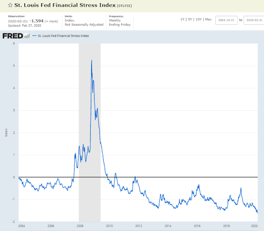Open the FRED logo link
This screenshot has height=231, width=264.
point(13,36)
